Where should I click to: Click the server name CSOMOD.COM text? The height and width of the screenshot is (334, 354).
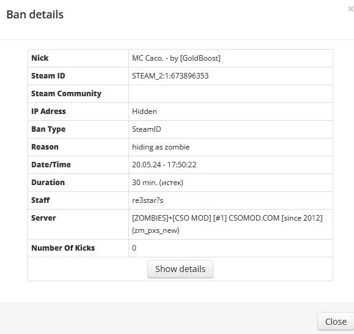tap(254, 218)
